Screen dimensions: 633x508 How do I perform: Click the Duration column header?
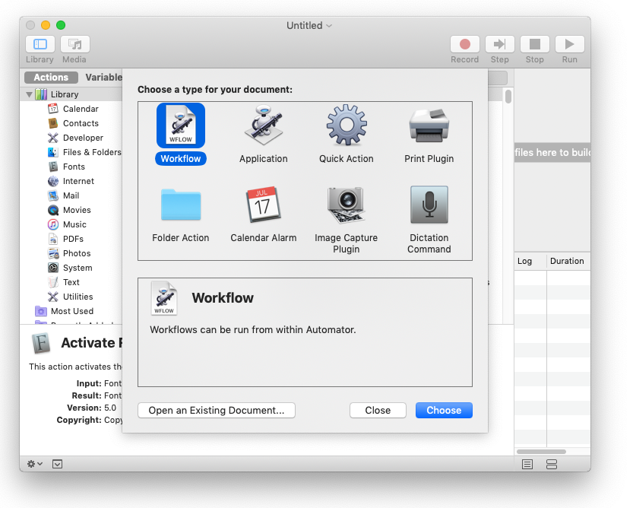point(568,261)
